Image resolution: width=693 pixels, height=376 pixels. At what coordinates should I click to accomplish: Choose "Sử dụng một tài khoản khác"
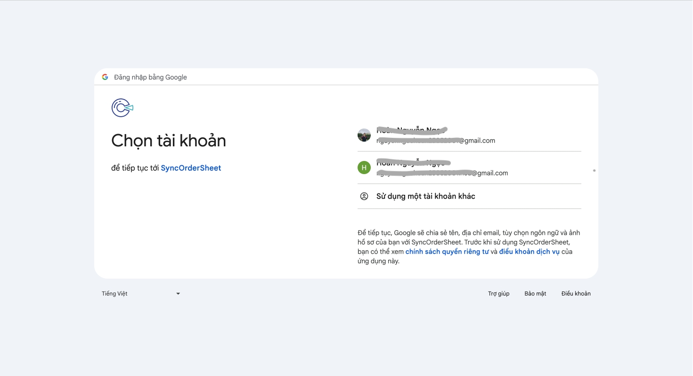coord(425,196)
